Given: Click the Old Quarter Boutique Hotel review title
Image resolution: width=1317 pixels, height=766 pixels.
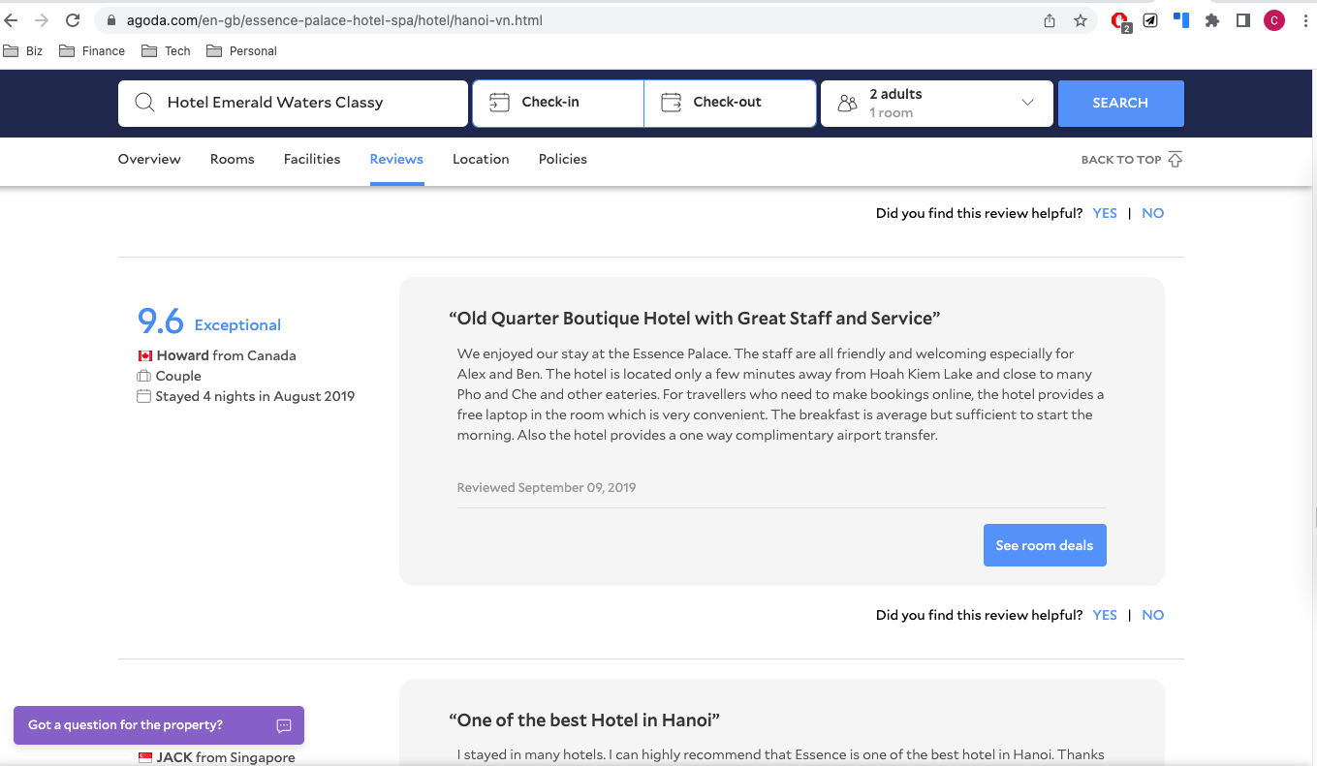Looking at the screenshot, I should click(695, 318).
